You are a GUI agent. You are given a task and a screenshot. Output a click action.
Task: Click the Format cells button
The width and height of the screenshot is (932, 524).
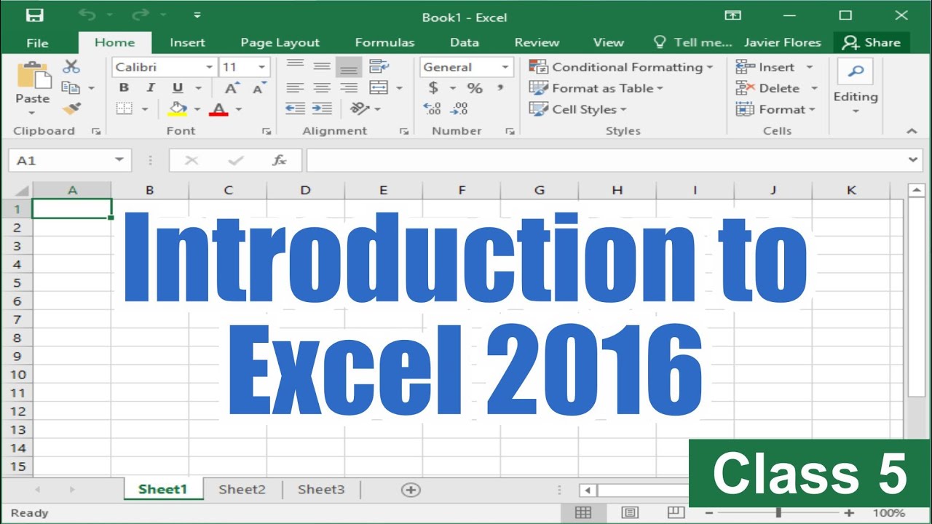click(775, 109)
